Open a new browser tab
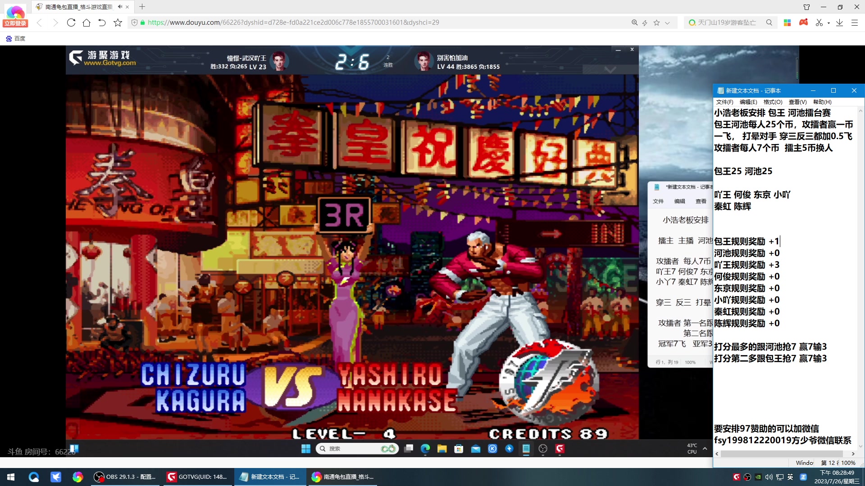This screenshot has height=486, width=865. coord(142,7)
